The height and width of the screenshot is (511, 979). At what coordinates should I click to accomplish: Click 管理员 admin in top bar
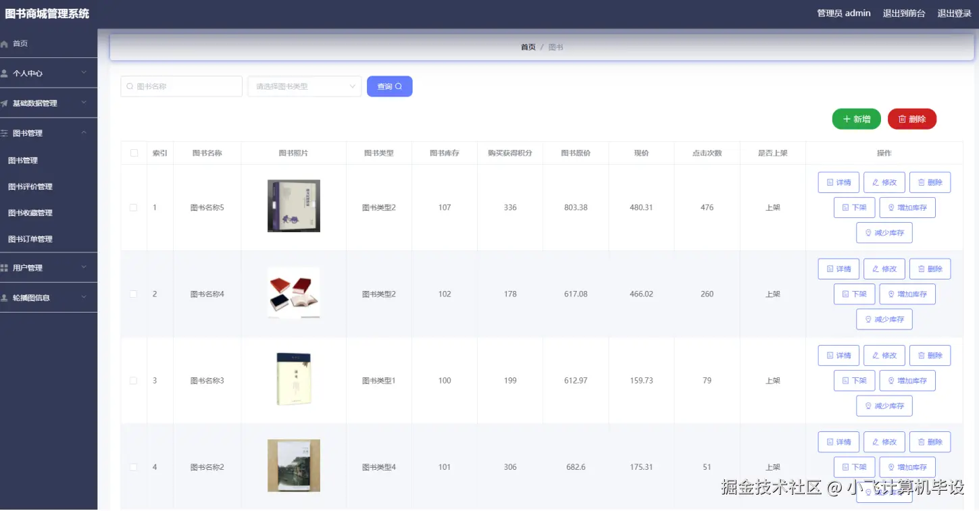pos(844,14)
